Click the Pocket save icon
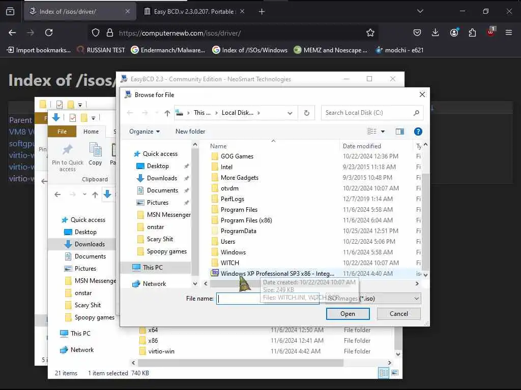Viewport: 521px width, 390px height. pos(417,32)
